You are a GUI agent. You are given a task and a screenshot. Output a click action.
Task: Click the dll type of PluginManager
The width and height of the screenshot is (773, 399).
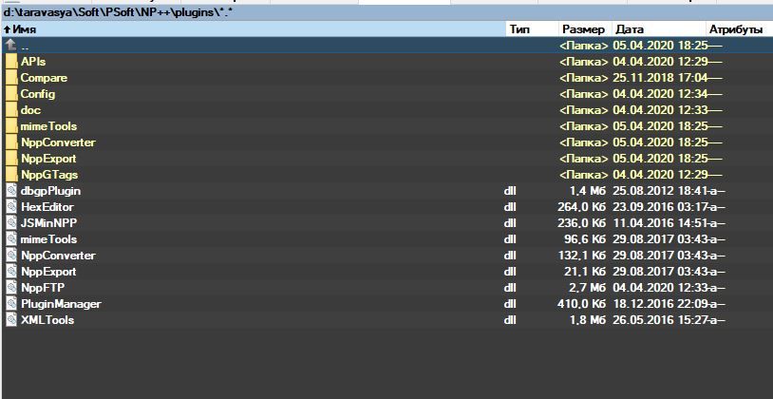click(x=510, y=304)
